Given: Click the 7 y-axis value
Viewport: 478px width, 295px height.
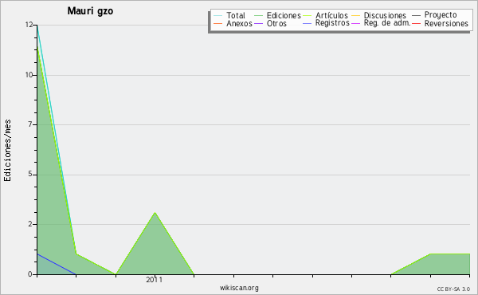Looking at the screenshot, I should 30,124.
